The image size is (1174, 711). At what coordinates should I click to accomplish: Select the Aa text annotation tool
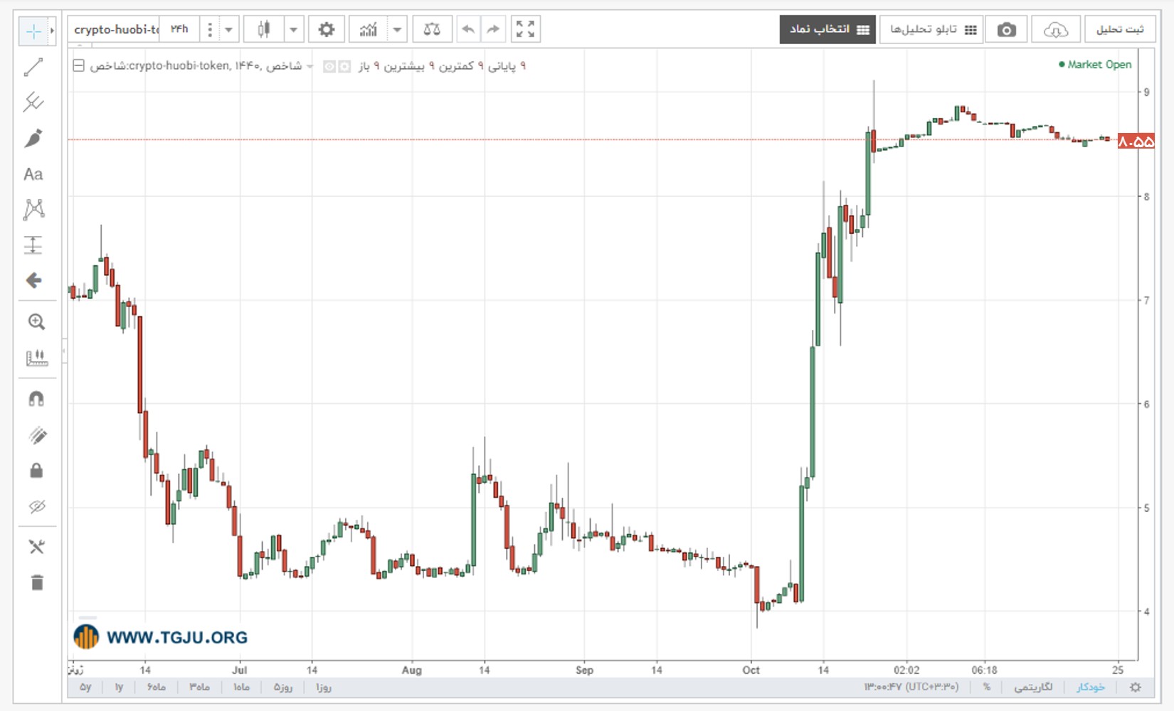click(33, 174)
